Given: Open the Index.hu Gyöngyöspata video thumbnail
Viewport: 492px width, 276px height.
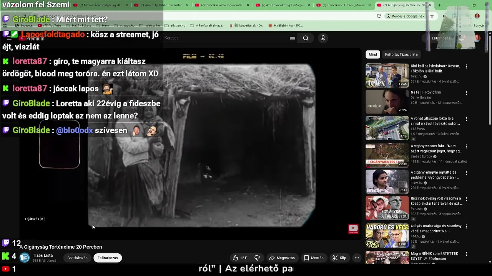Looking at the screenshot, I should click(387, 182).
